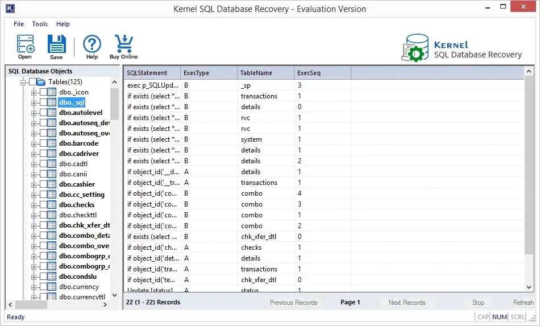The image size is (540, 326).
Task: Open the Help menu
Action: tap(63, 24)
